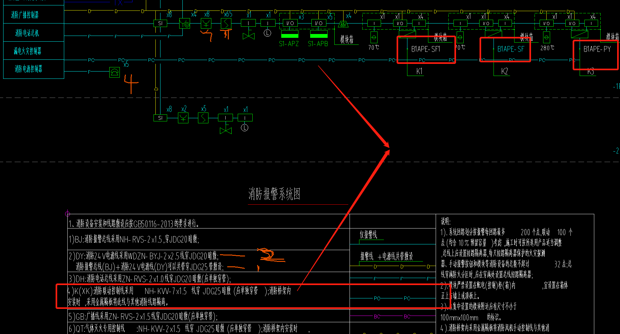The height and width of the screenshot is (334, 620).
Task: Click the drawing title 消防报警系统图
Action: coord(274,194)
